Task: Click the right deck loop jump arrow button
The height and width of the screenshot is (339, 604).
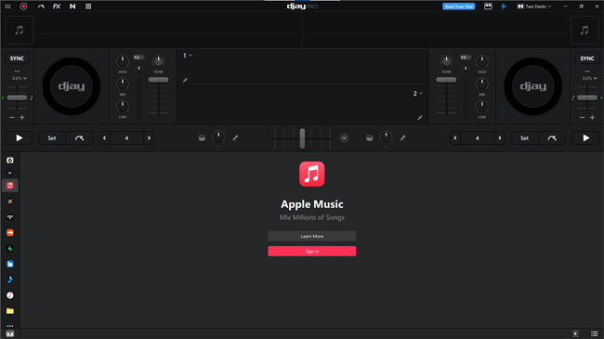Action: coord(552,137)
